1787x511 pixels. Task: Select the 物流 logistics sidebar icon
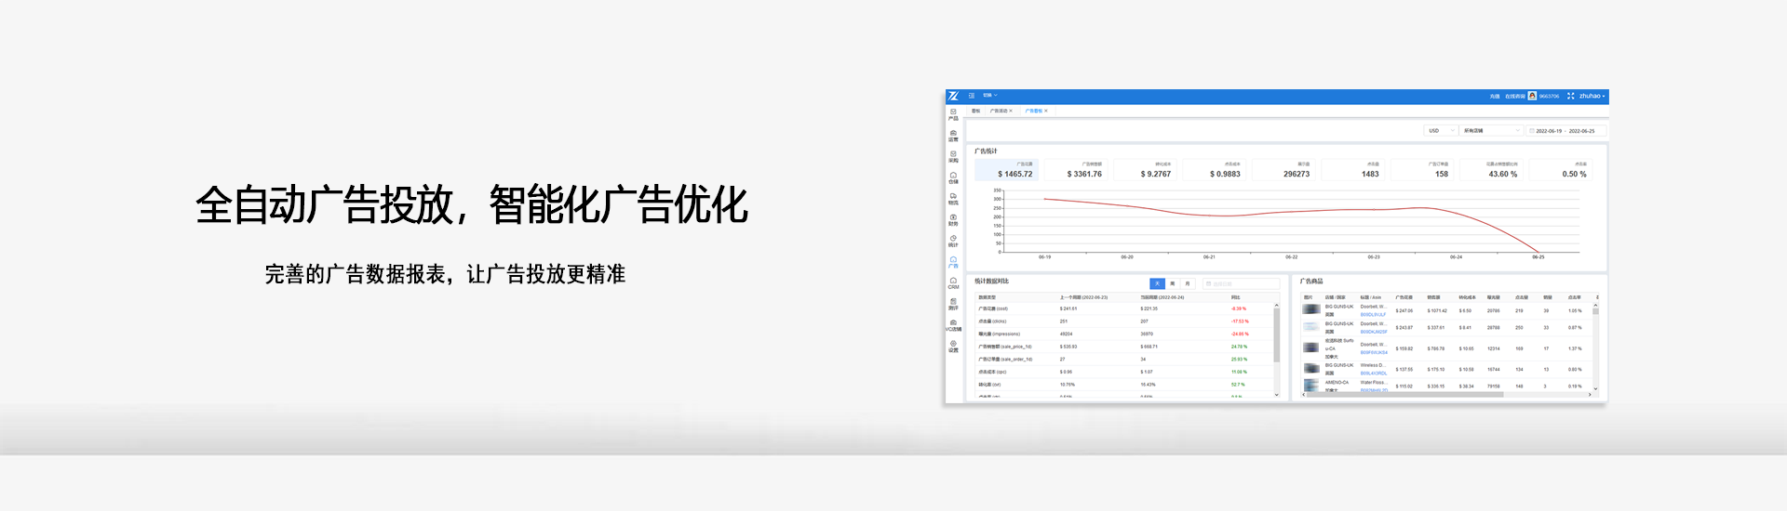pos(953,198)
